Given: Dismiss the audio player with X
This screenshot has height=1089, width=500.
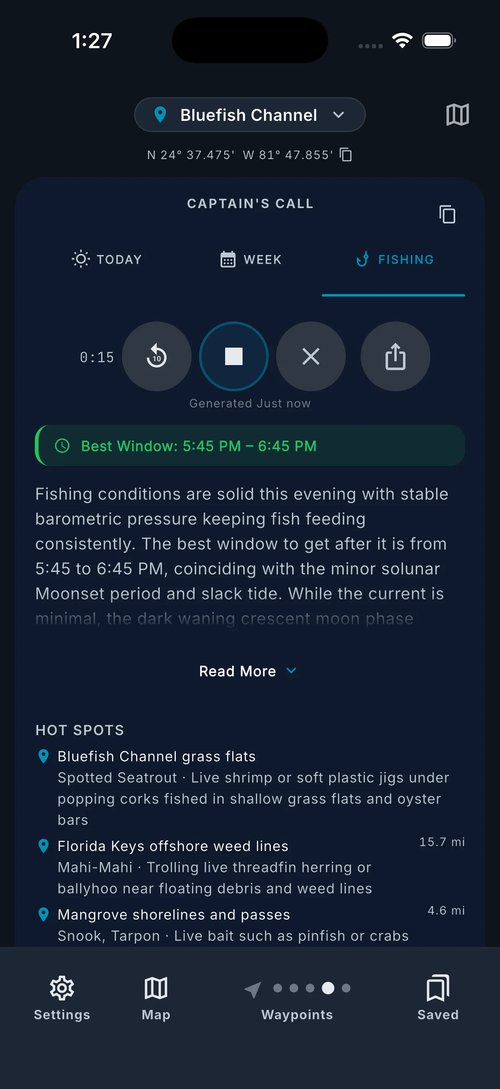Looking at the screenshot, I should click(311, 356).
